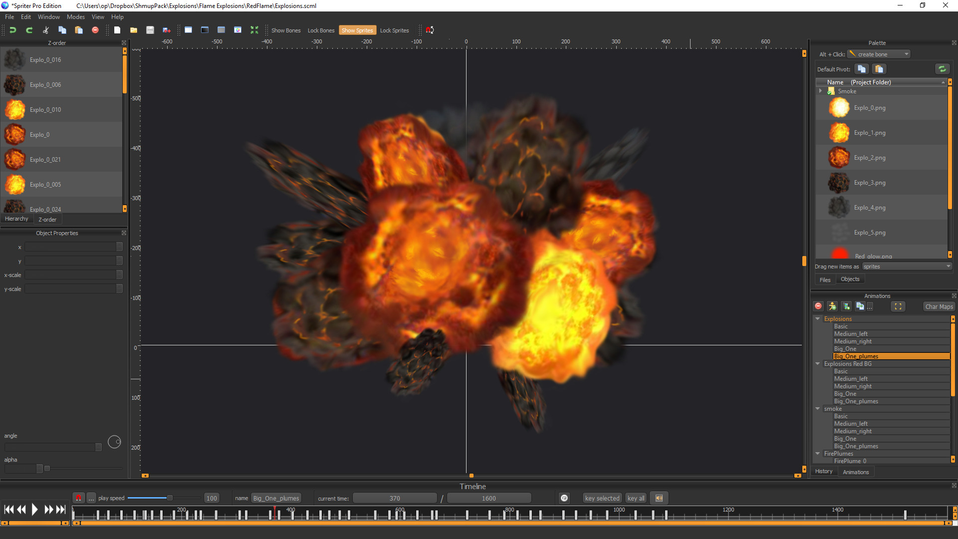Click the Undo arrow icon

pos(12,30)
